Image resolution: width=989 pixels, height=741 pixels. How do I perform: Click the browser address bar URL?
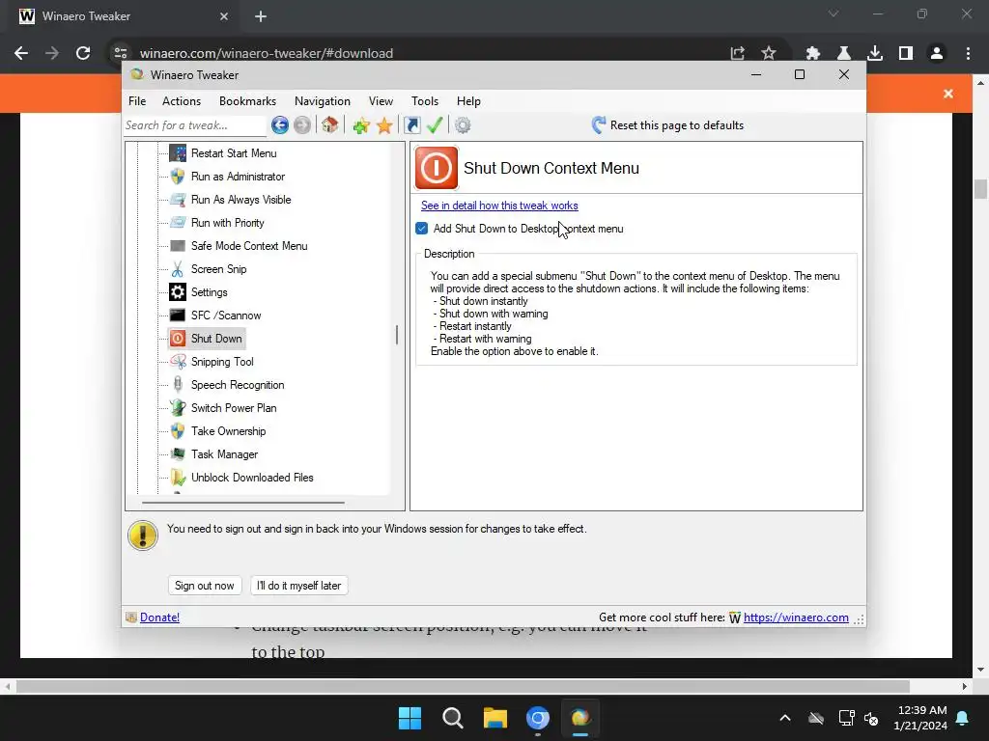pyautogui.click(x=267, y=54)
